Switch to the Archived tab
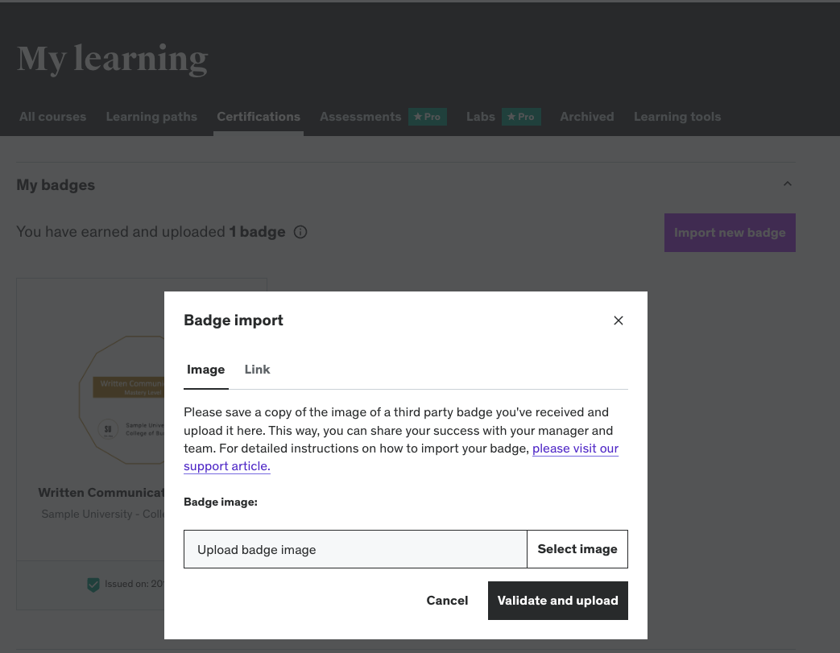The height and width of the screenshot is (653, 840). pos(586,117)
